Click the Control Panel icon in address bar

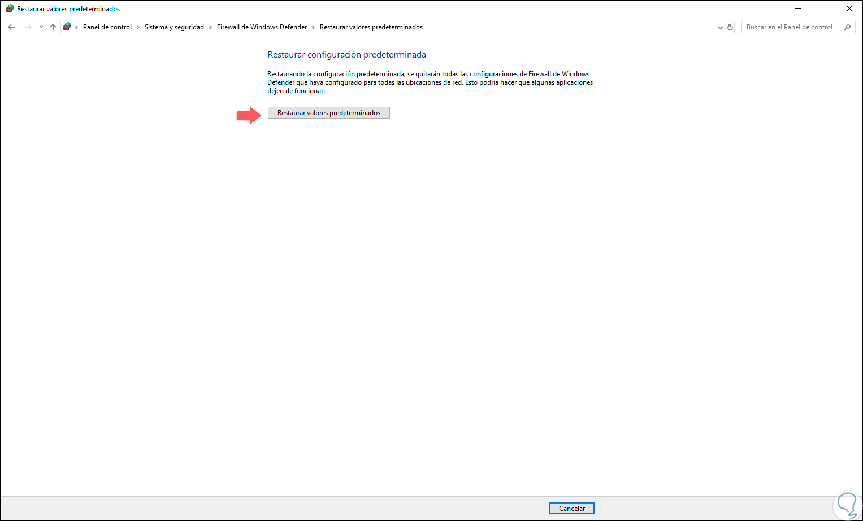point(67,27)
